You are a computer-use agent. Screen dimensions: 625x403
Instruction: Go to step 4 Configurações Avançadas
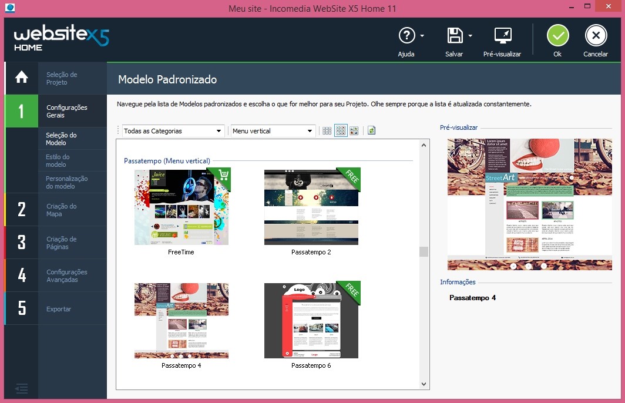(56, 276)
